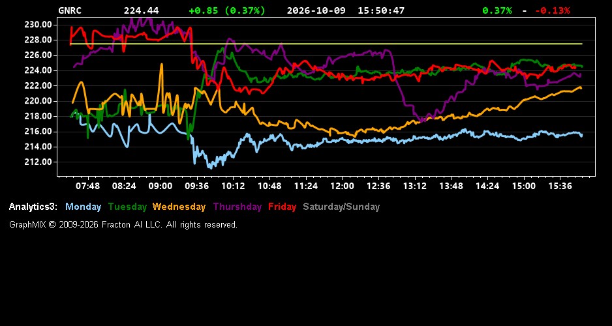
Task: Click the 12:00 time axis label
Action: [342, 186]
